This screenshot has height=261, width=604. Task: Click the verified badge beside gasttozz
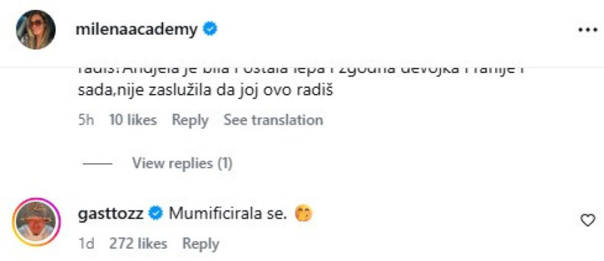click(156, 213)
